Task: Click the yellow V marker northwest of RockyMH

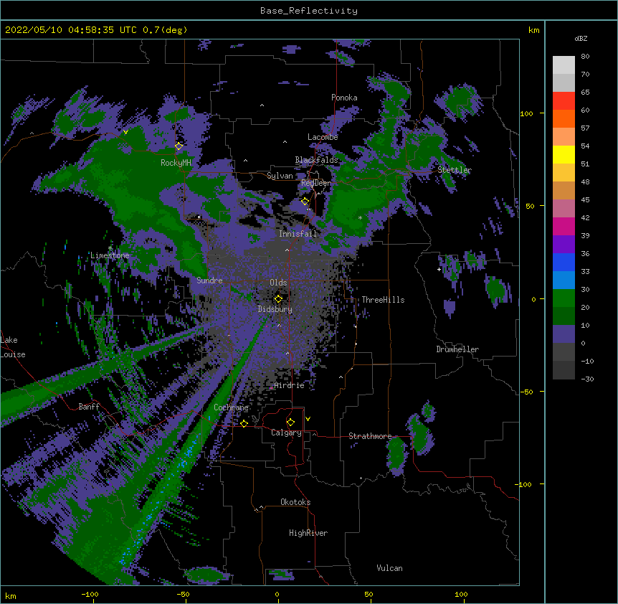Action: coord(125,132)
